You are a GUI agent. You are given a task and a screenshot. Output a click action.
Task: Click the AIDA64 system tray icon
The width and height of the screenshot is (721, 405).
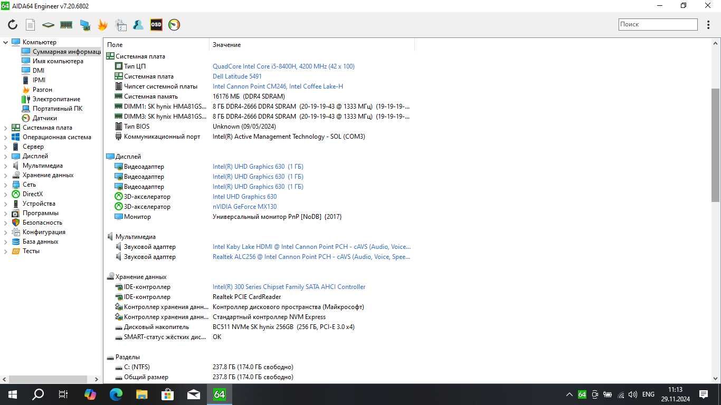tap(582, 394)
